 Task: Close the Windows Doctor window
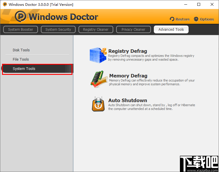pos(212,4)
